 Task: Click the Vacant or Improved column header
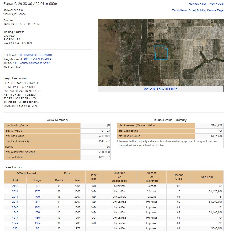tap(152, 177)
